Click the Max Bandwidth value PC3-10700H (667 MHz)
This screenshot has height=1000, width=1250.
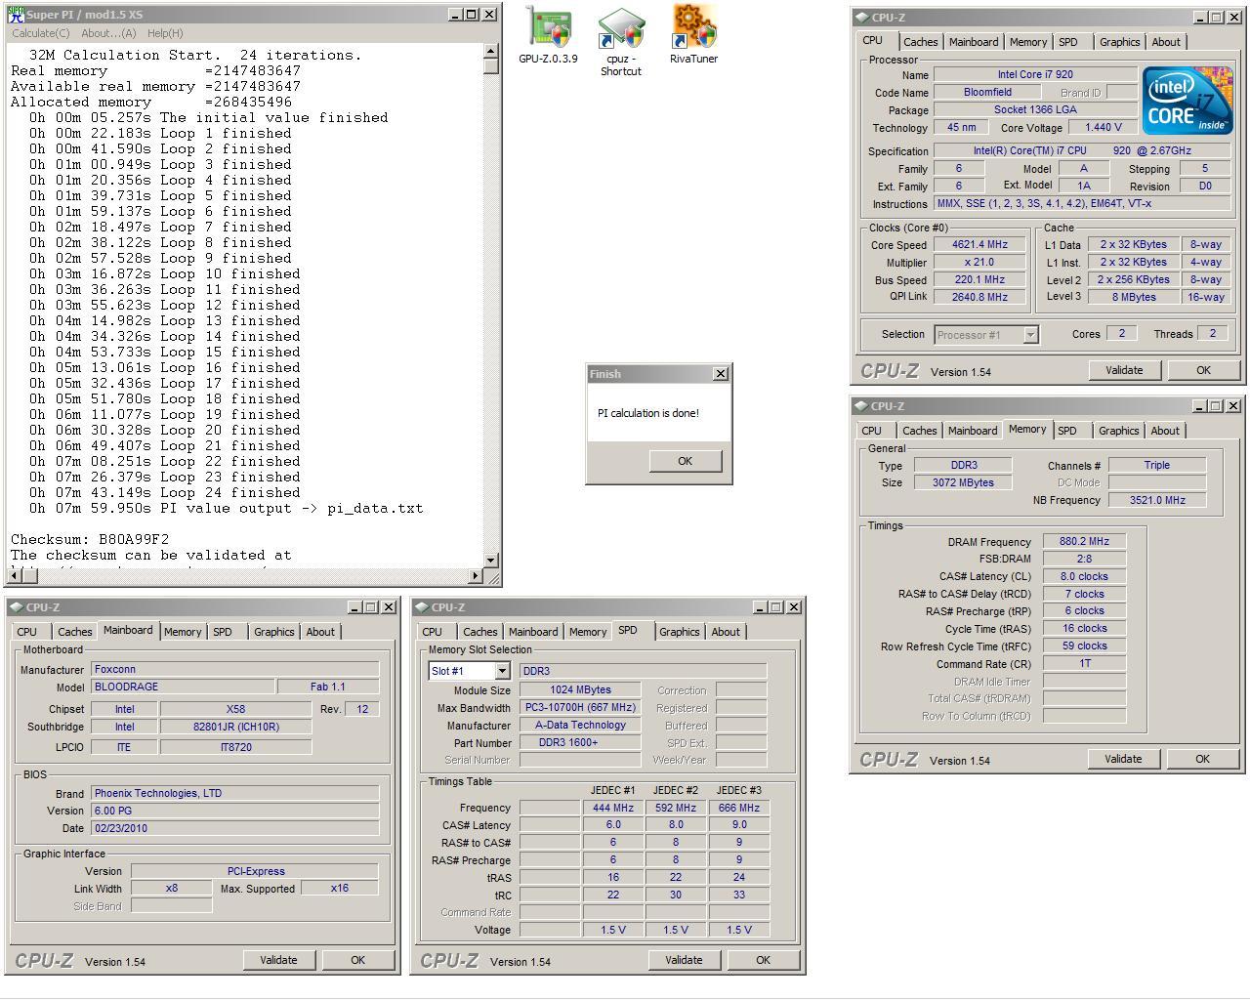[580, 707]
